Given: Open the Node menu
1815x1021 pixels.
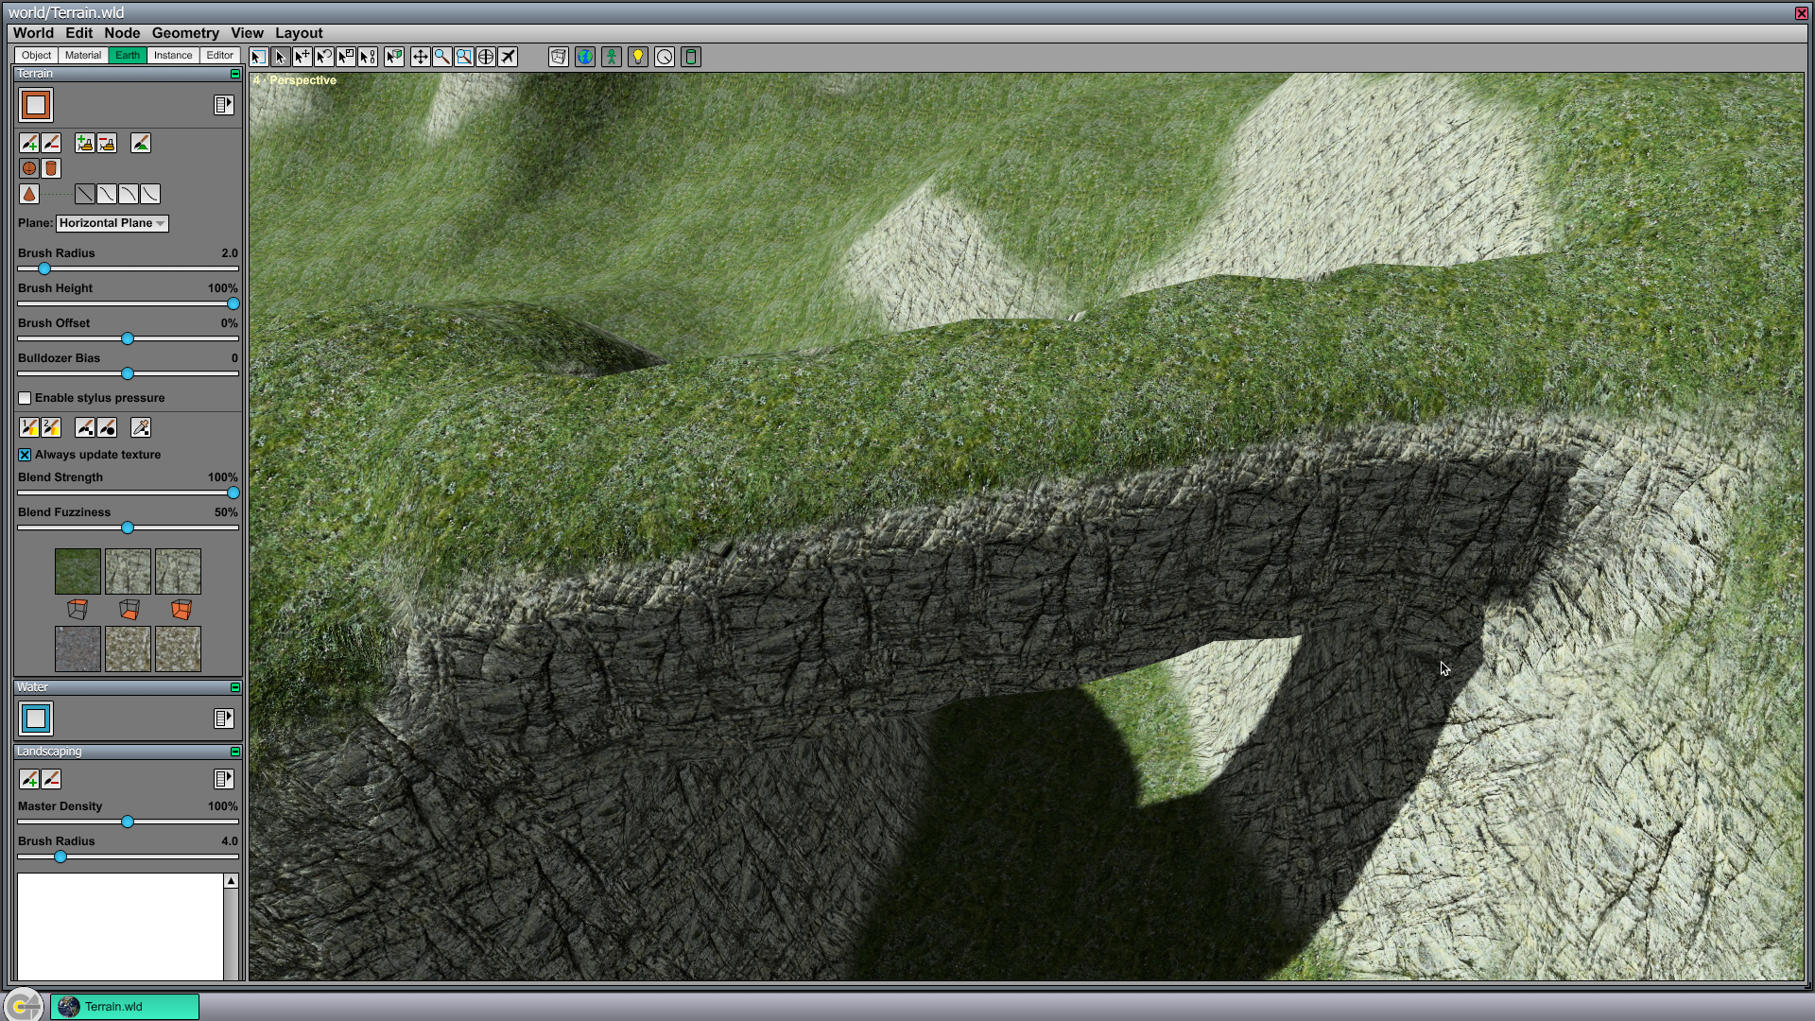Looking at the screenshot, I should (122, 33).
